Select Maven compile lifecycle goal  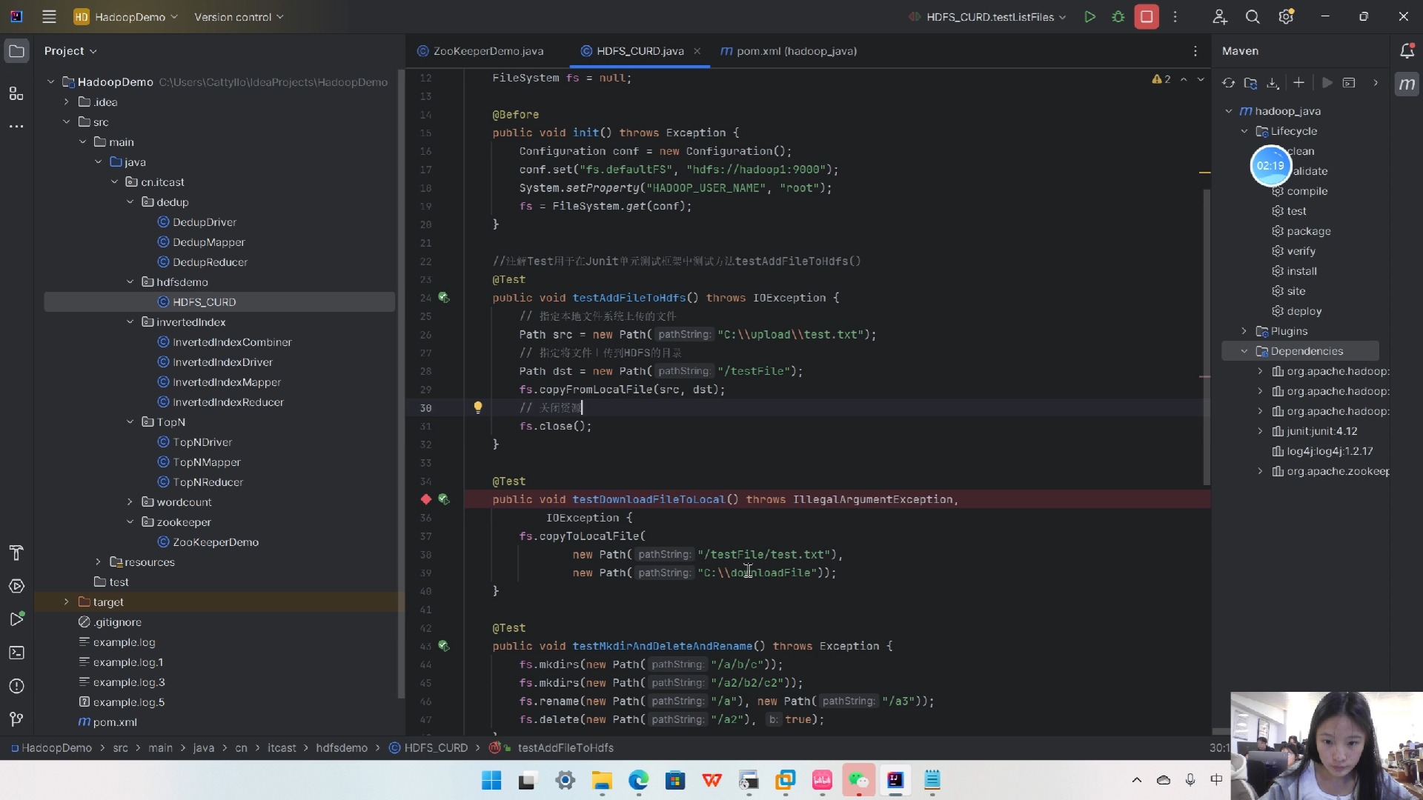pos(1307,191)
